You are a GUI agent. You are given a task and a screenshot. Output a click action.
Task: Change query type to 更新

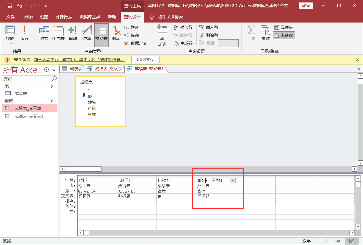tap(87, 33)
